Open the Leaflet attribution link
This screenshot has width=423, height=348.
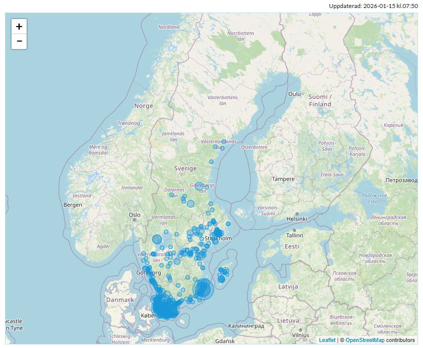(x=327, y=339)
